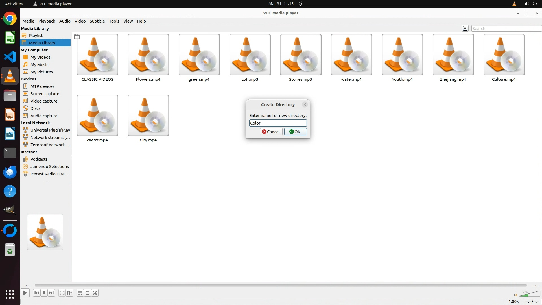Open the Media menu
Viewport: 542px width, 305px height.
click(x=28, y=21)
